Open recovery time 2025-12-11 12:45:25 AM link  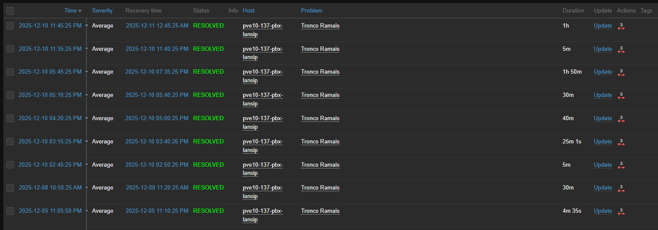click(x=157, y=26)
